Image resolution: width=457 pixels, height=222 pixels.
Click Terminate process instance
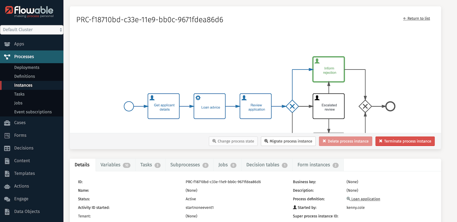[405, 141]
